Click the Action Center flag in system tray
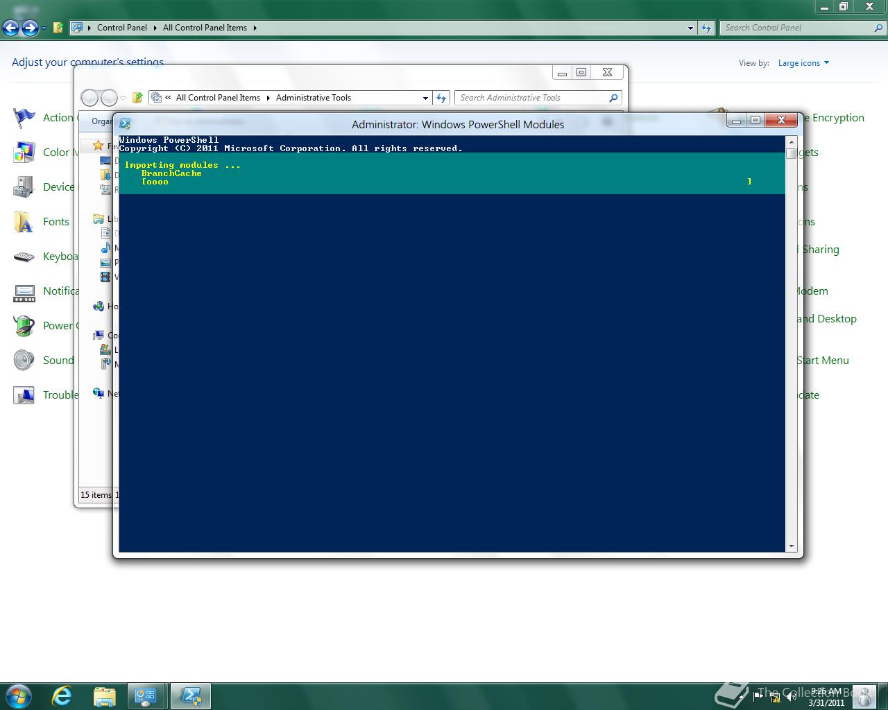 (759, 696)
